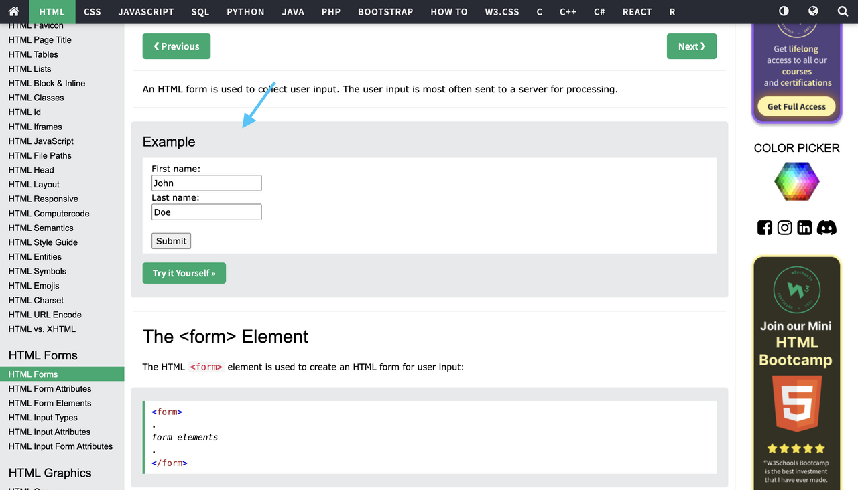Switch to the PYTHON tab
The width and height of the screenshot is (858, 490).
pos(245,11)
